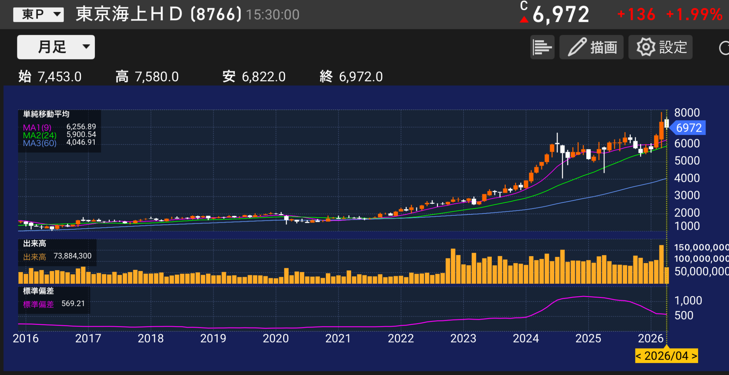
Task: Click the pencil 描画 drawing tool
Action: 591,47
